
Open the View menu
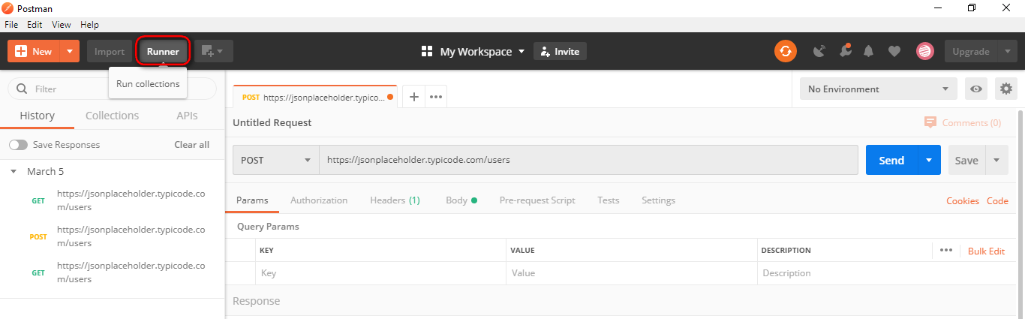click(62, 25)
